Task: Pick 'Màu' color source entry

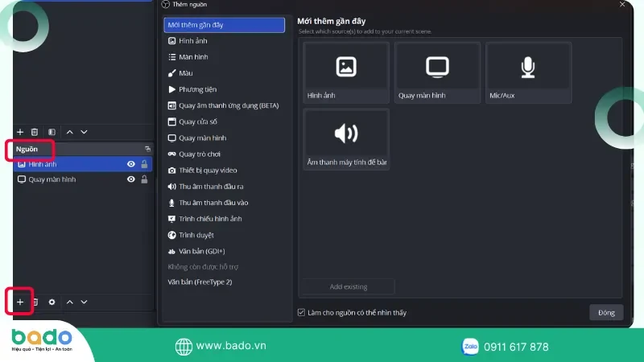Action: pyautogui.click(x=224, y=73)
